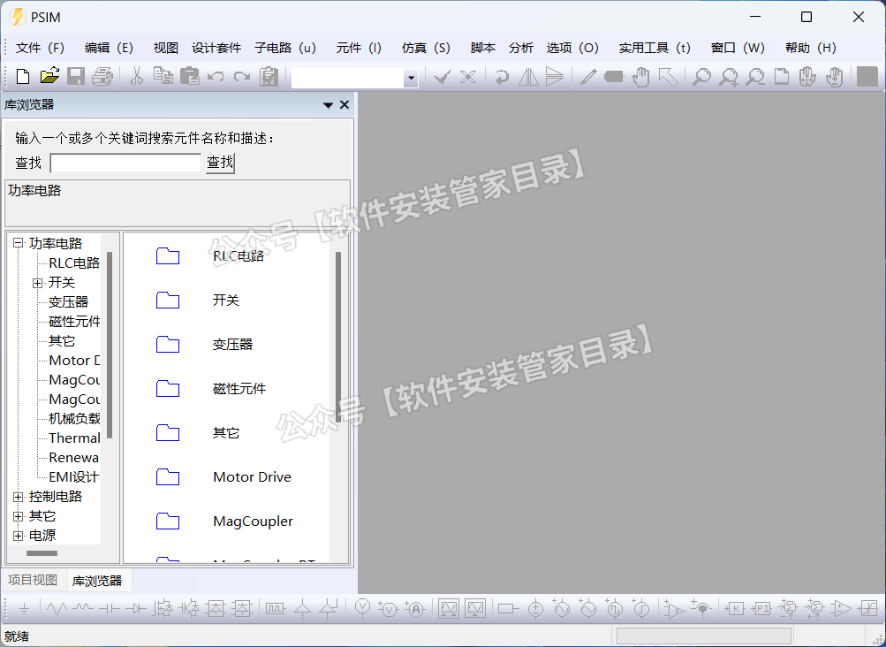The height and width of the screenshot is (647, 886).
Task: Enable element using the checkmark icon
Action: [442, 76]
